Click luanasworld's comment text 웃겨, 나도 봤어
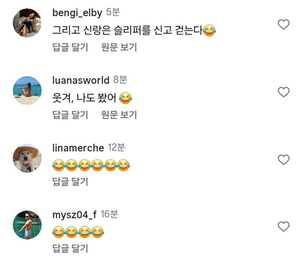Viewport: 306px width, 268px height. pyautogui.click(x=92, y=98)
